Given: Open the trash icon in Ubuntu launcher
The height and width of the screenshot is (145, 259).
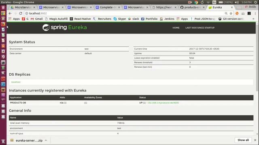Looking at the screenshot, I should click(x=3, y=141).
